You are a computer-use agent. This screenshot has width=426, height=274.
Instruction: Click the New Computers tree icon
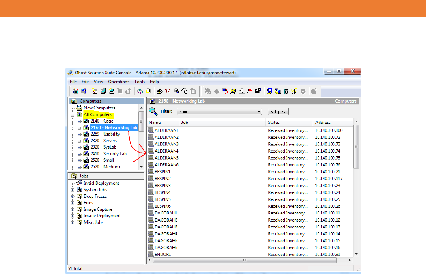(79, 108)
